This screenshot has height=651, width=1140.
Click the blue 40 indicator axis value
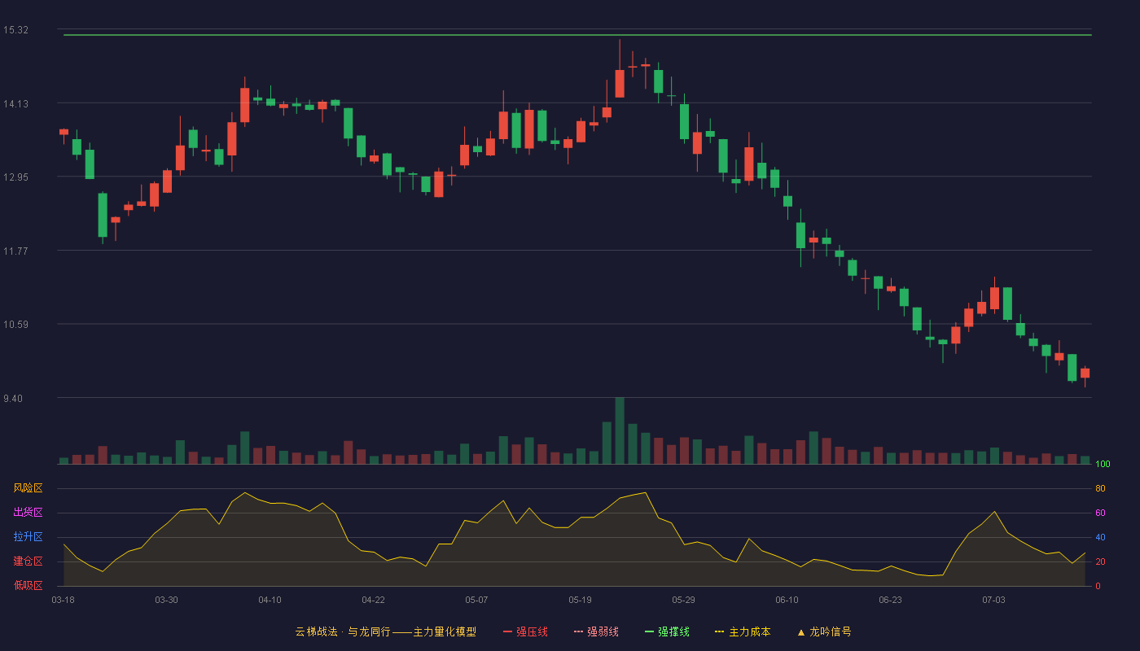point(1100,537)
